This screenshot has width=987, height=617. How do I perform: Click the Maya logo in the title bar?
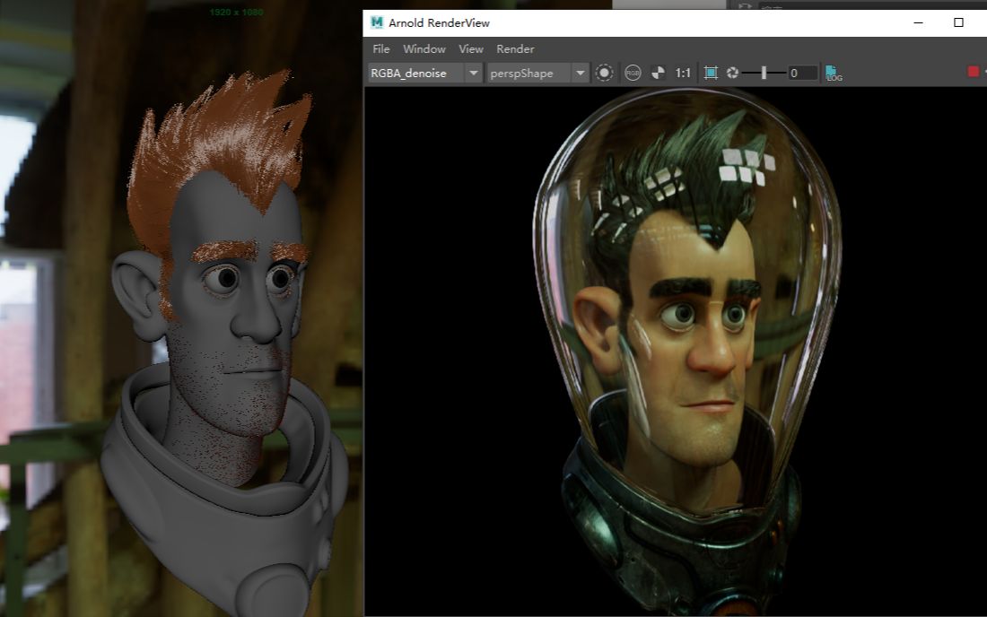tap(377, 22)
